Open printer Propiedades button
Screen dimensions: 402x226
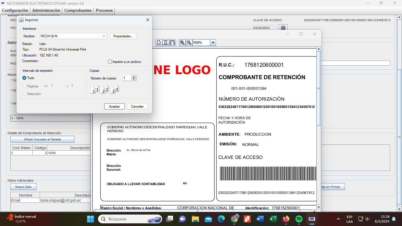click(x=123, y=36)
